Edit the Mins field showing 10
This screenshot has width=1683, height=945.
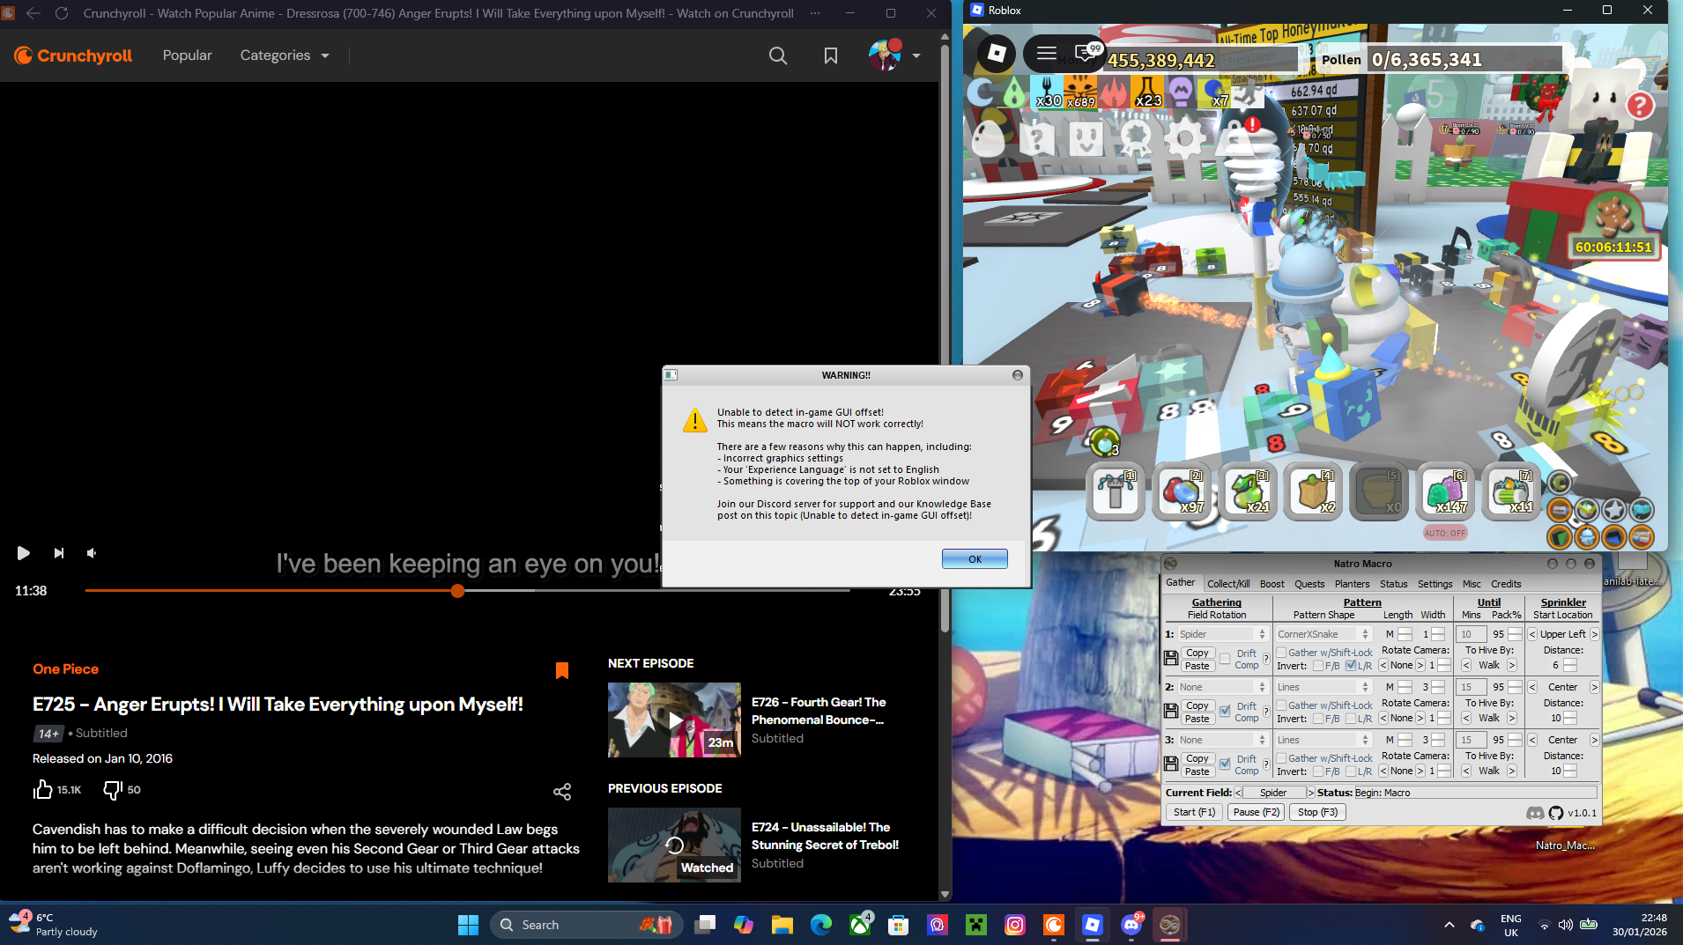[1471, 634]
